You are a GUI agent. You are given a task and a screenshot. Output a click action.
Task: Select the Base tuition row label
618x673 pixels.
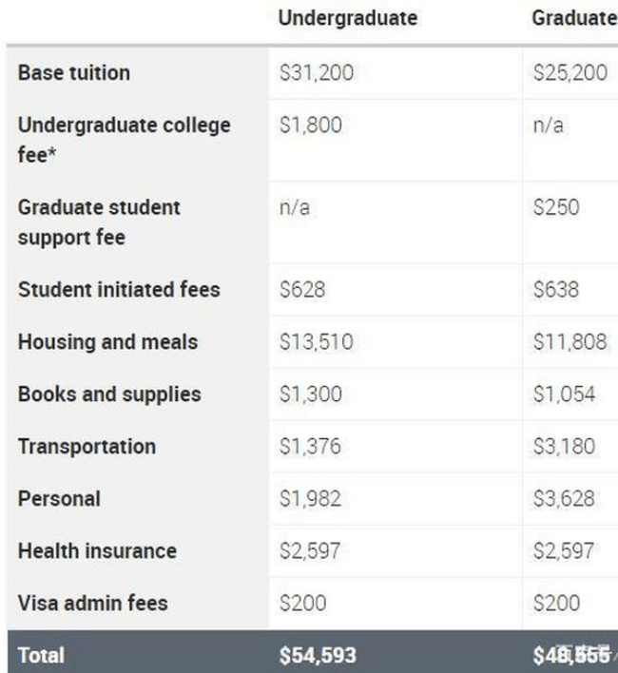click(74, 72)
